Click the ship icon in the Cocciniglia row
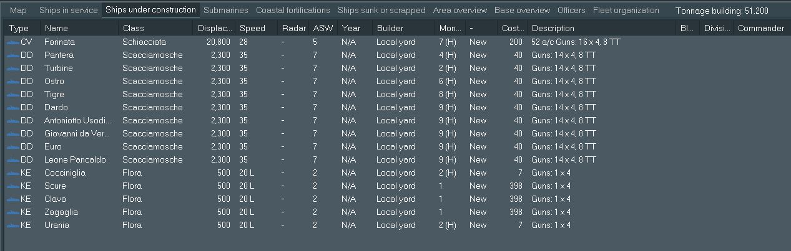Image resolution: width=791 pixels, height=251 pixels. (12, 173)
